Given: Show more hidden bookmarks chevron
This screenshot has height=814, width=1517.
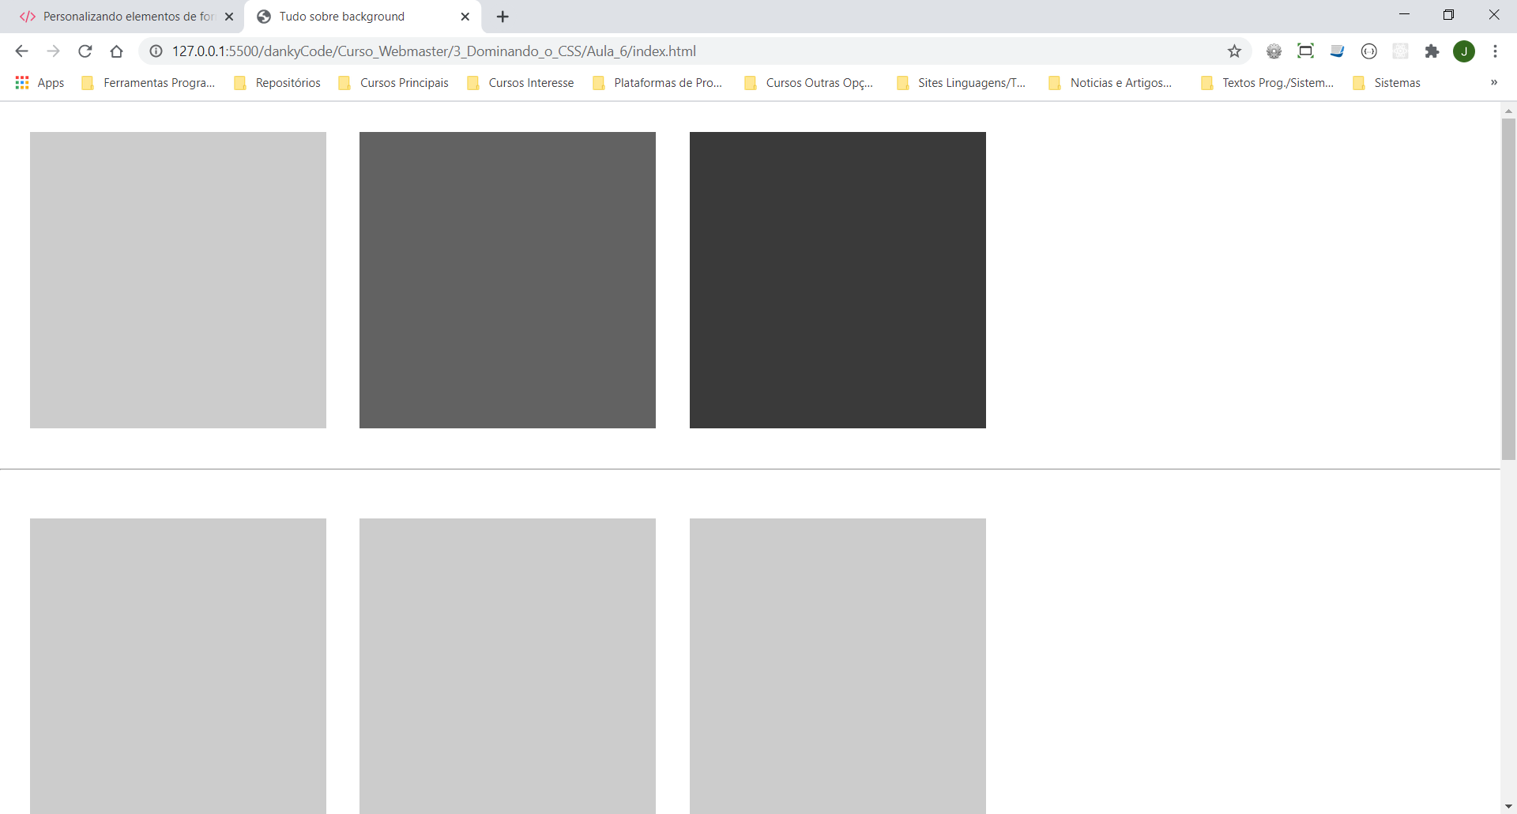Looking at the screenshot, I should point(1493,83).
